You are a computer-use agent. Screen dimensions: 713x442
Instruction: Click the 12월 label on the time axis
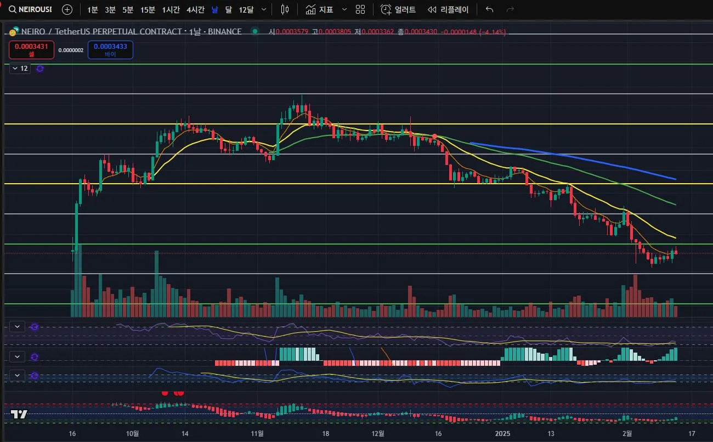(378, 433)
